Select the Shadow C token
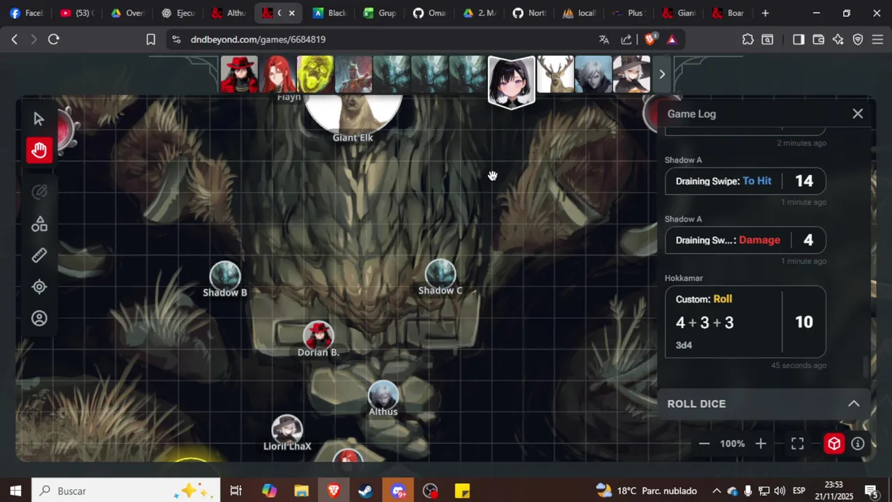The height and width of the screenshot is (502, 892). (x=440, y=273)
